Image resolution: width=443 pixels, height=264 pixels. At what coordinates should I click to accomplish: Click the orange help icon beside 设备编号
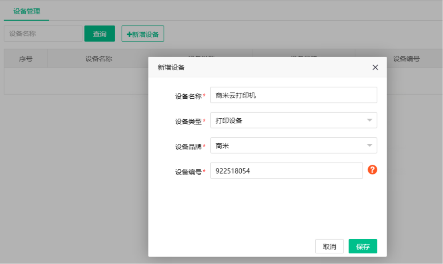[x=372, y=170]
